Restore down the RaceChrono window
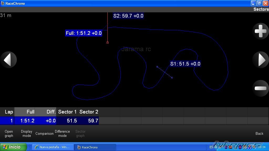269x151 pixels. click(x=259, y=3)
